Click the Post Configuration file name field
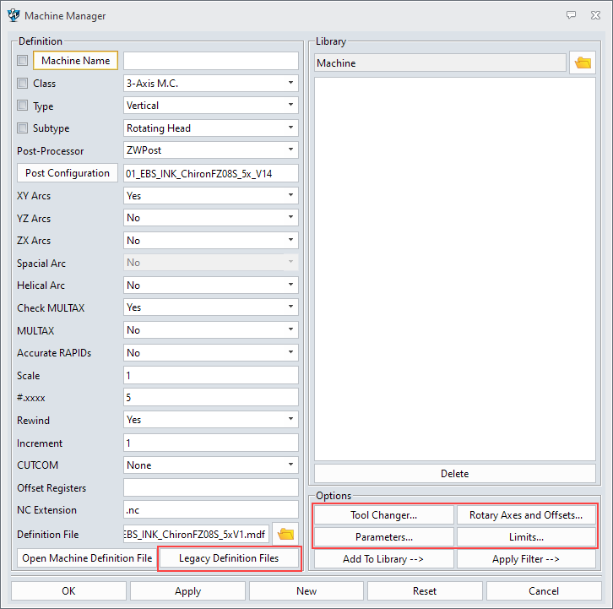This screenshot has height=609, width=613. click(211, 173)
